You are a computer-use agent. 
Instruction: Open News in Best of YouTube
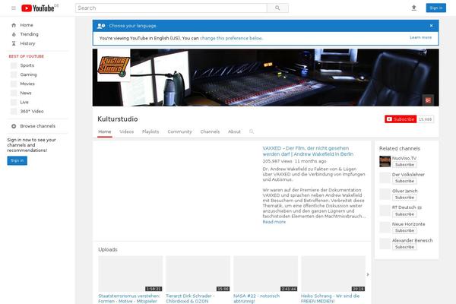point(26,93)
